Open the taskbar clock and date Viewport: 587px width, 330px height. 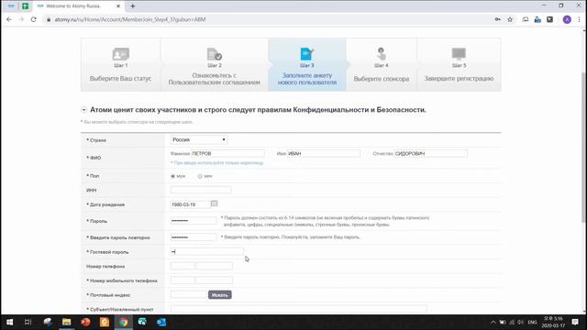pos(553,322)
